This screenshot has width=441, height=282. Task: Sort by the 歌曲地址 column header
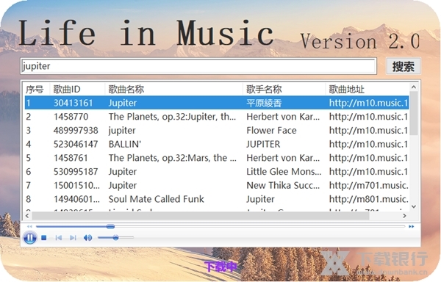pos(367,90)
